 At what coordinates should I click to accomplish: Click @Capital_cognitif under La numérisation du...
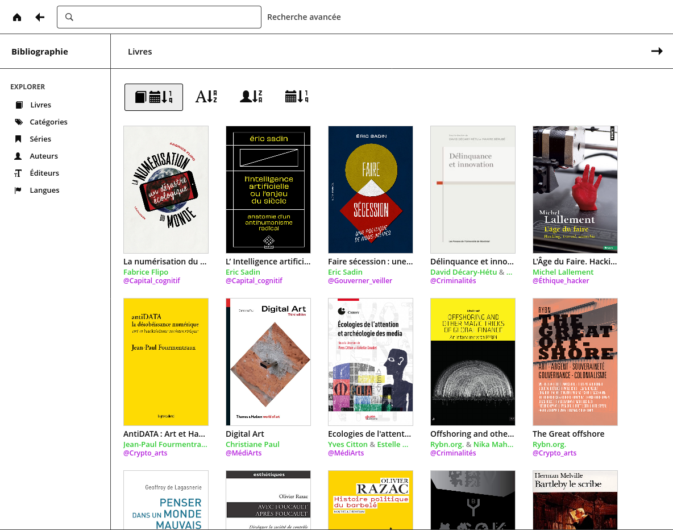152,280
